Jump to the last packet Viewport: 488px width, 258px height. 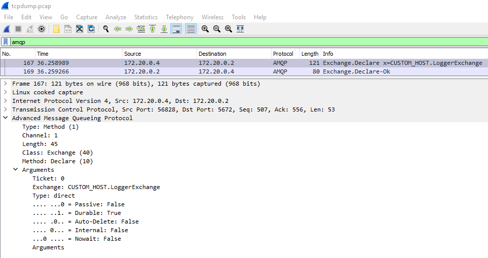tap(164, 29)
